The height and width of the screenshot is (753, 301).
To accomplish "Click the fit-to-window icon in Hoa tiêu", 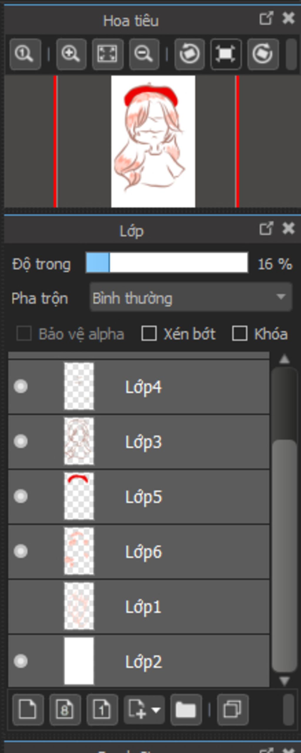I will tap(108, 54).
